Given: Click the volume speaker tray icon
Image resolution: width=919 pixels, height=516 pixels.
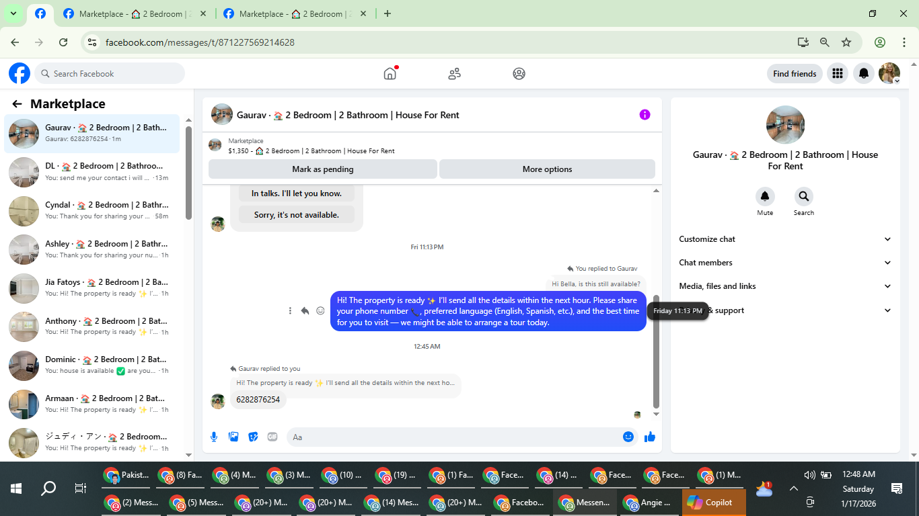Looking at the screenshot, I should (x=809, y=475).
